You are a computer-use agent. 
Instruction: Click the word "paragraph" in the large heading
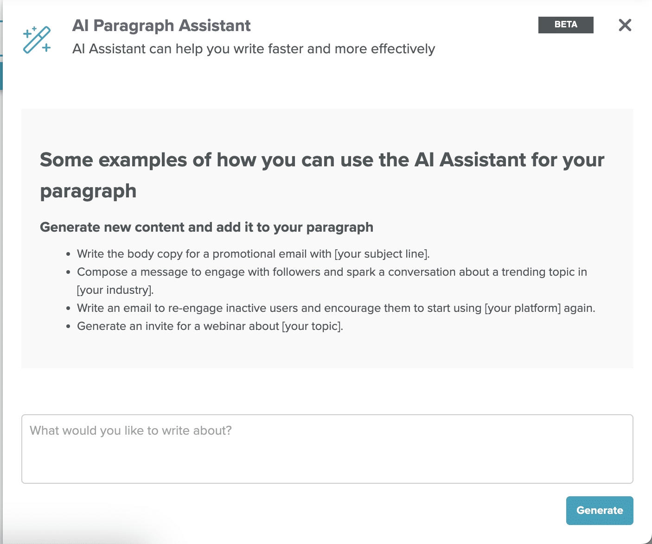click(x=88, y=191)
